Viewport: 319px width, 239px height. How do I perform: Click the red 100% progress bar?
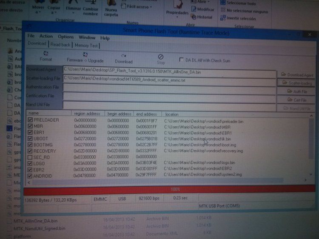tap(169, 189)
